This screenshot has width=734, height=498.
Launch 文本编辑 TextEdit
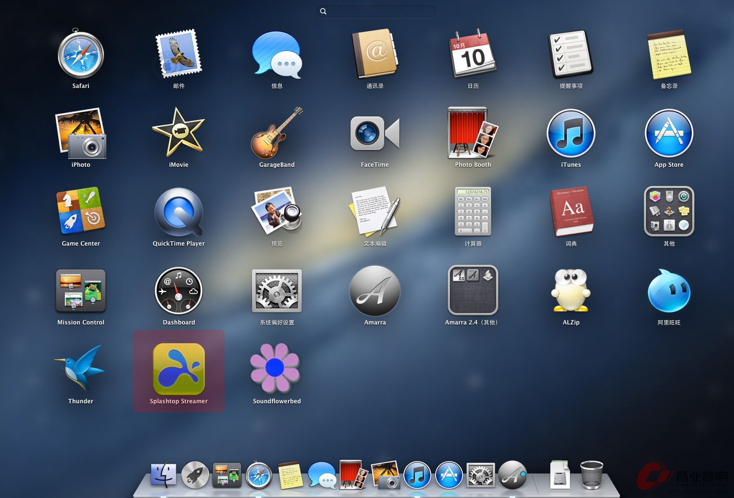375,211
